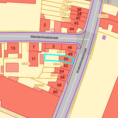Click building number 11
The height and width of the screenshot is (118, 118).
tap(33, 59)
